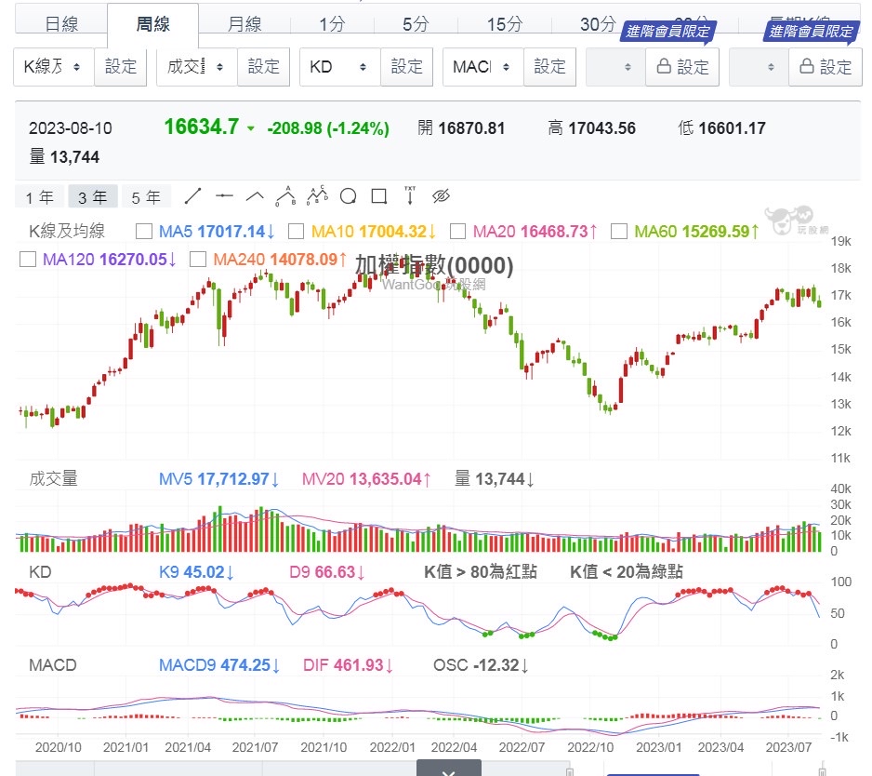Open the MACD indicator dropdown
The image size is (872, 776).
click(482, 67)
